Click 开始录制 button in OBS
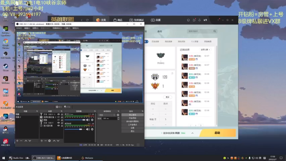This screenshot has width=286, height=161. click(132, 118)
